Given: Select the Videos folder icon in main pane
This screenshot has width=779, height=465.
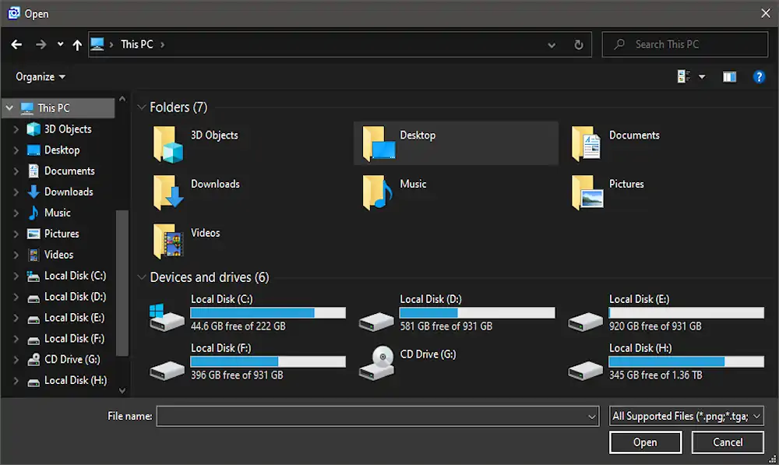Looking at the screenshot, I should (x=168, y=241).
